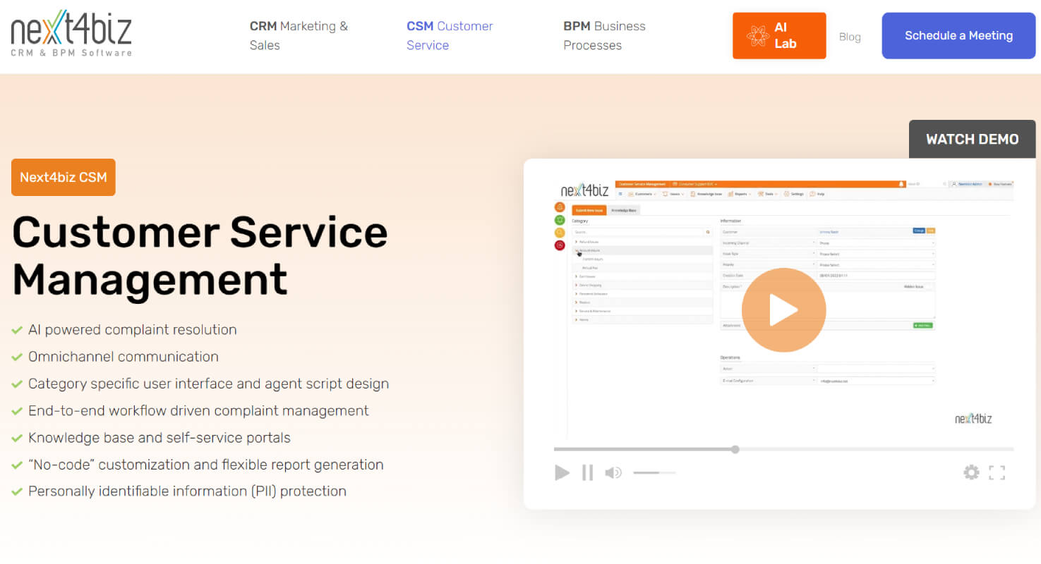Screen dimensions: 1041x564
Task: Click next4biz watermark logo in video corner
Action: click(973, 418)
